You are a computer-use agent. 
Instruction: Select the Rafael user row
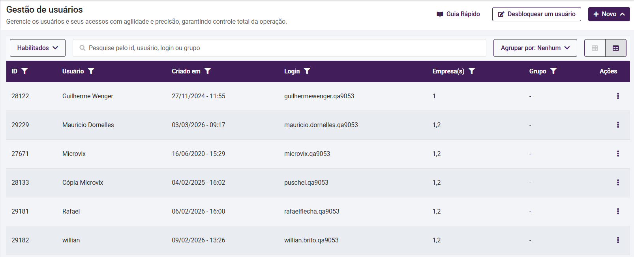coord(71,212)
